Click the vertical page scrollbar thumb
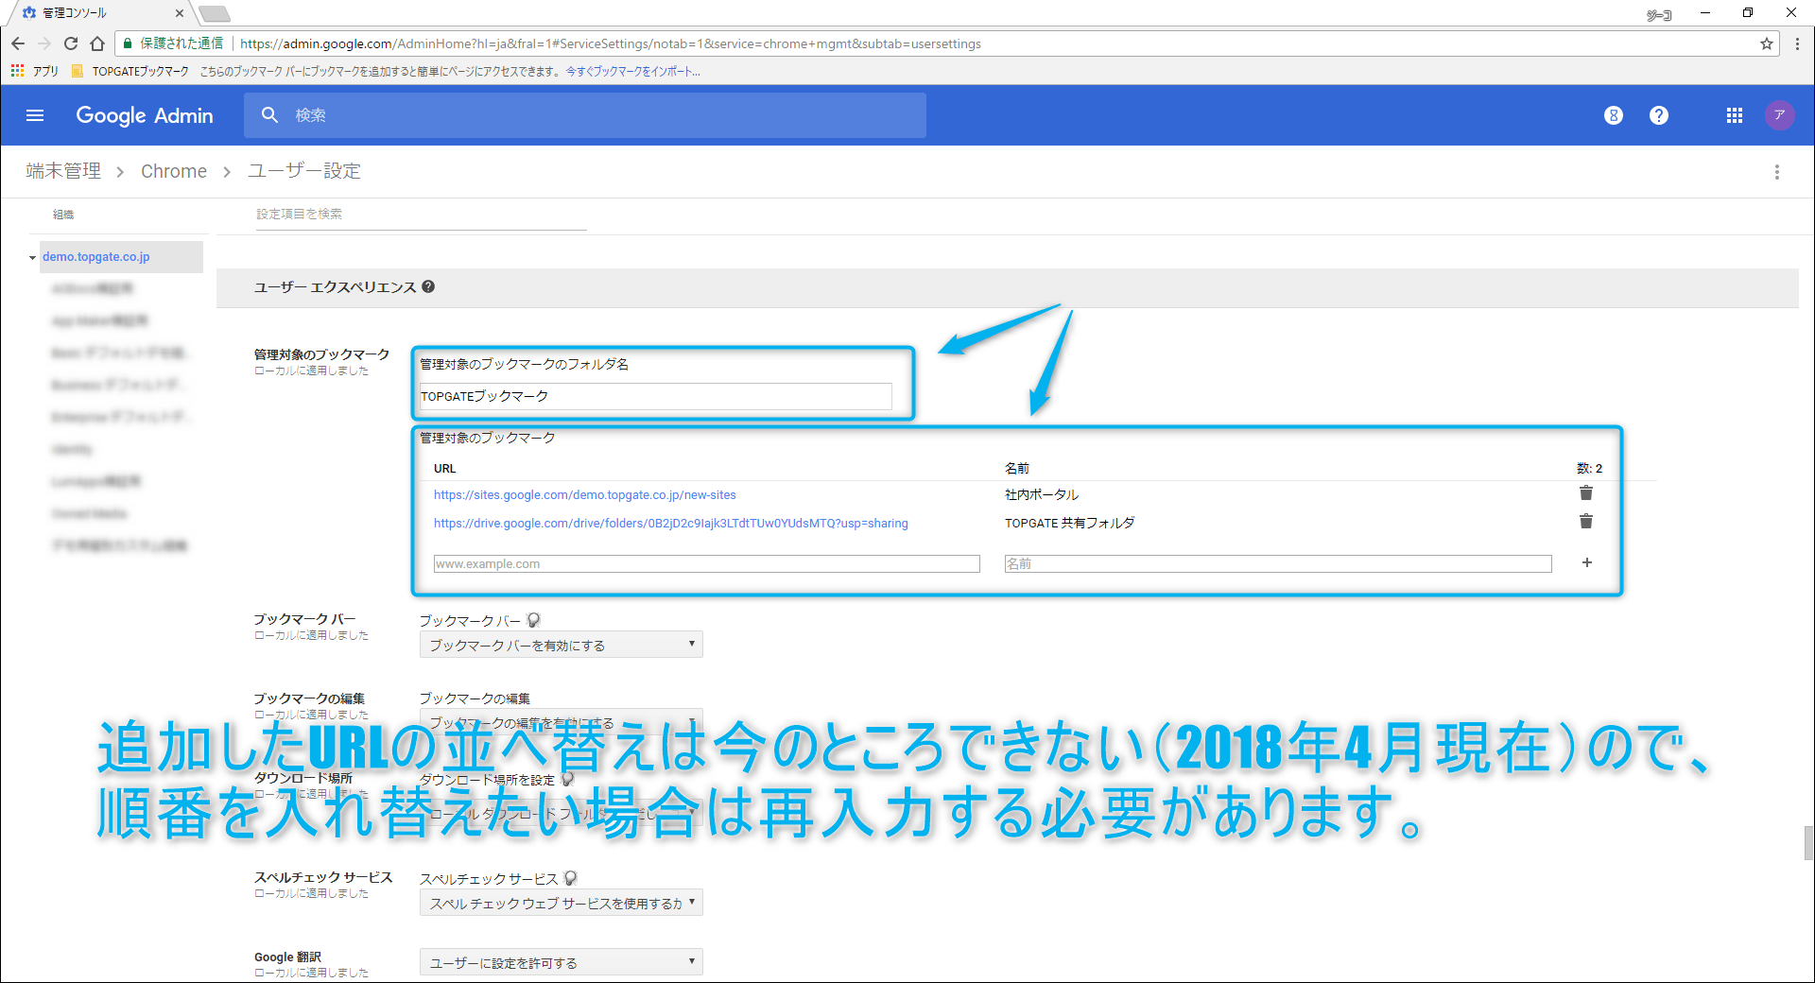This screenshot has width=1815, height=983. coord(1808,843)
